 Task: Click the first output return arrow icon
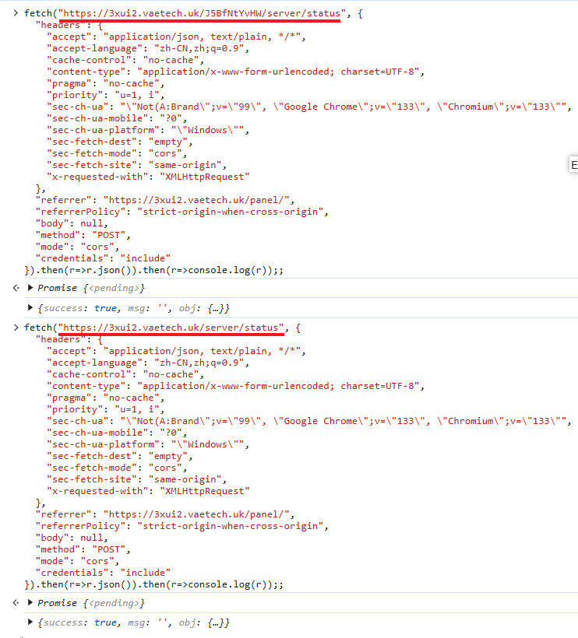[16, 288]
